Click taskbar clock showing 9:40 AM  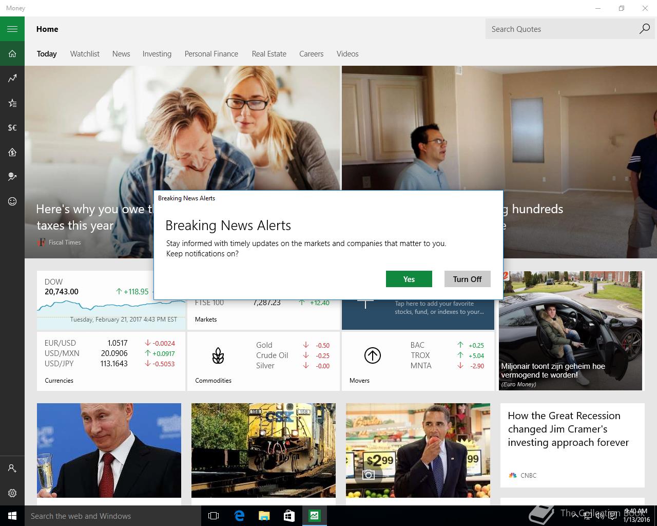coord(636,516)
